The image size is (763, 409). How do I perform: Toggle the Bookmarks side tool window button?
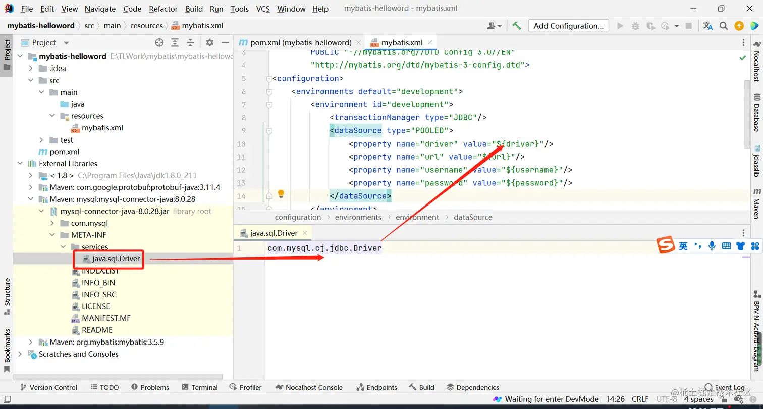tap(7, 350)
